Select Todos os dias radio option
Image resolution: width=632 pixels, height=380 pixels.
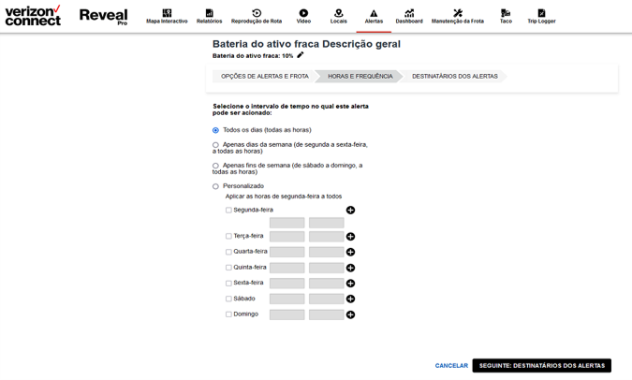coord(215,130)
